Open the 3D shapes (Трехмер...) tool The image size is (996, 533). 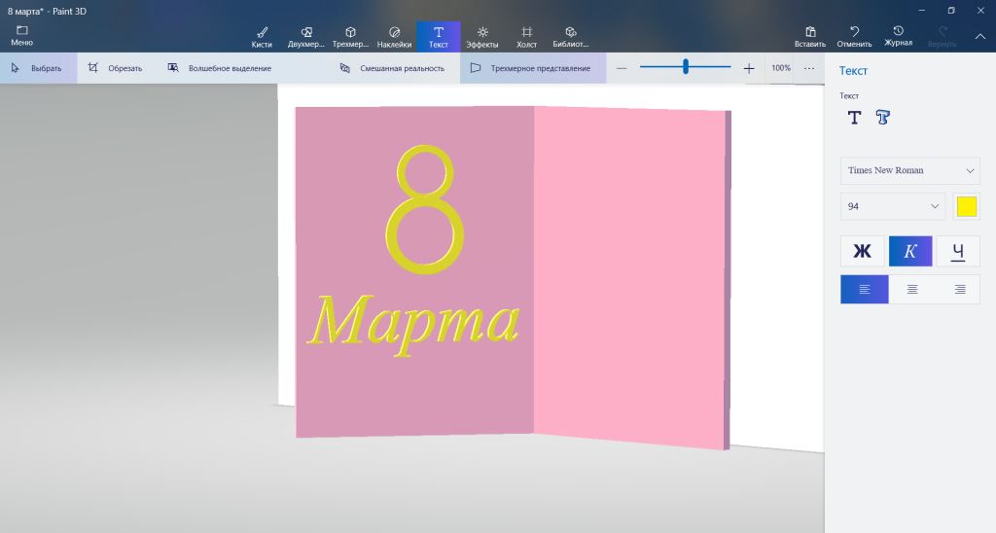pyautogui.click(x=350, y=37)
